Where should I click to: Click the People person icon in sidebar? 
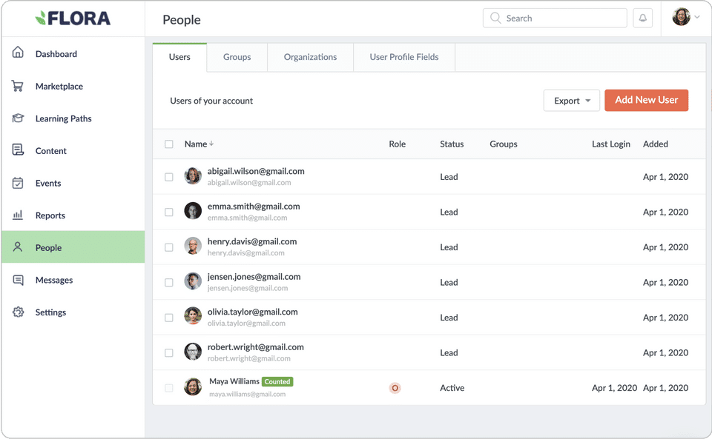click(x=18, y=247)
